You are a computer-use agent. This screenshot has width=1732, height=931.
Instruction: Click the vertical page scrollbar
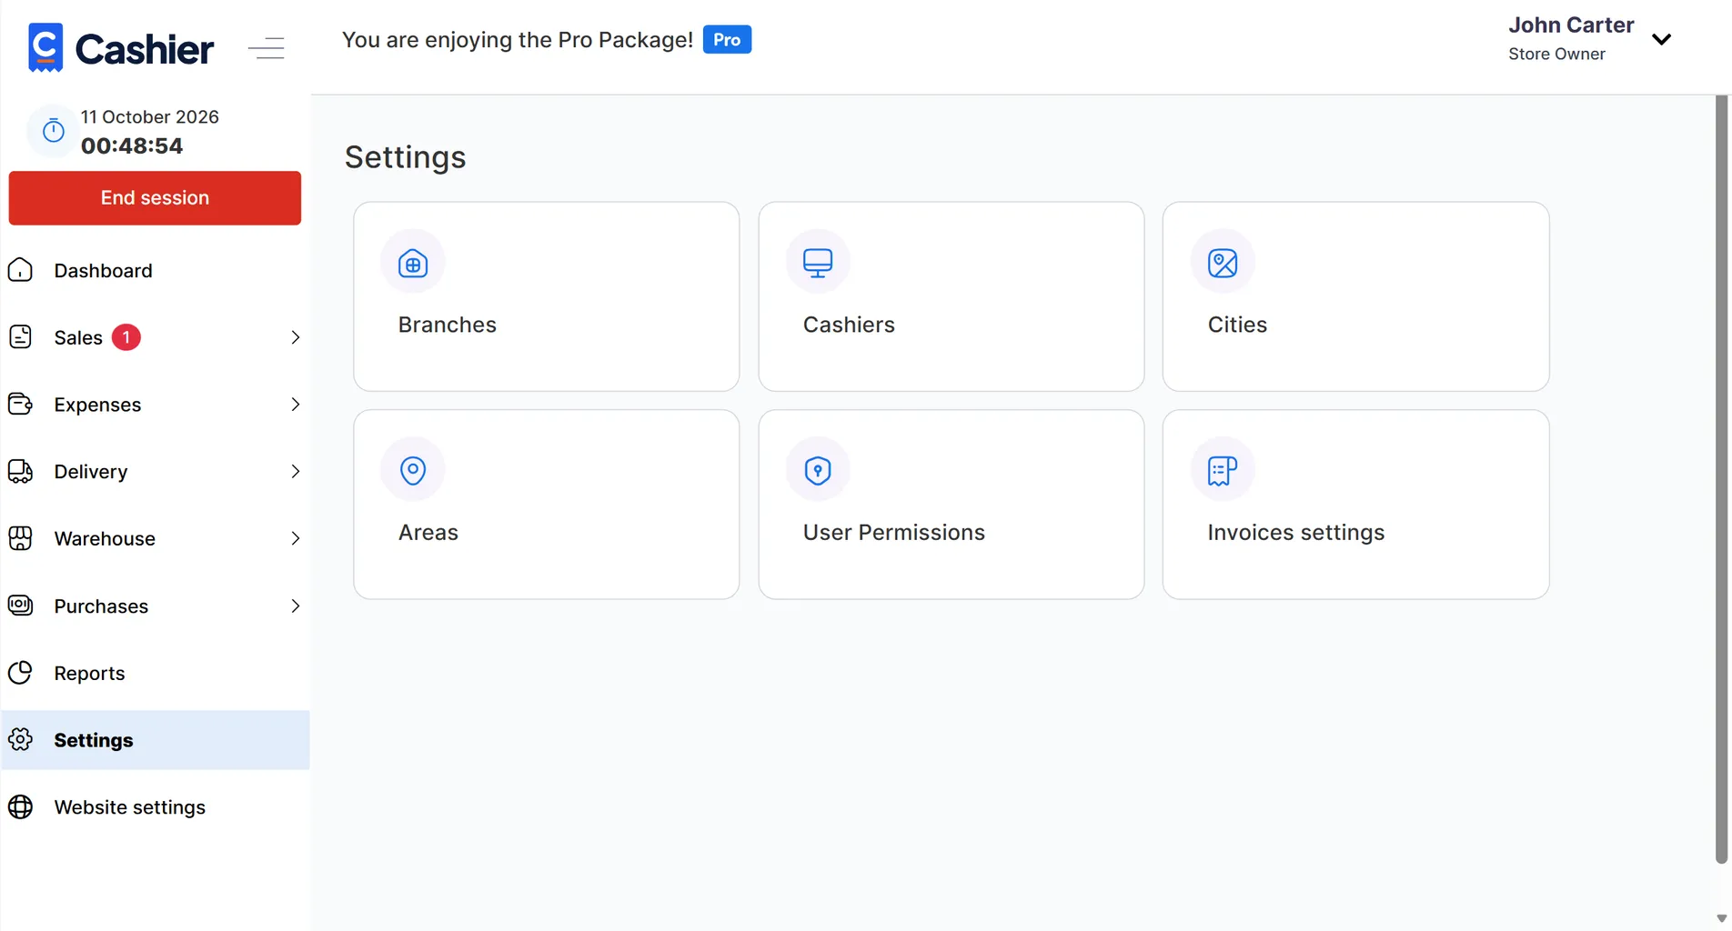[1721, 479]
